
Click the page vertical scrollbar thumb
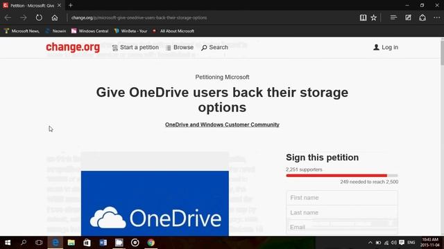442,53
